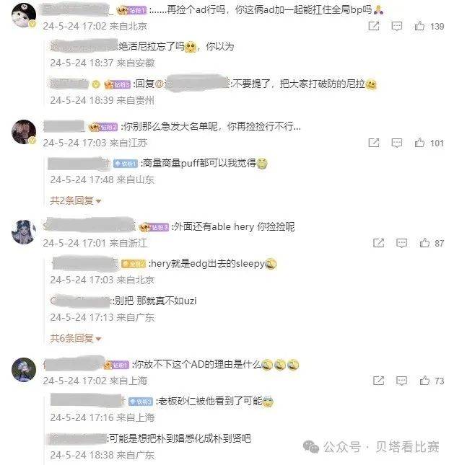Viewport: 454px width, 465px height.
Task: Click 钻粉3 badge beside the 浙江 commenter
Action: coord(154,227)
